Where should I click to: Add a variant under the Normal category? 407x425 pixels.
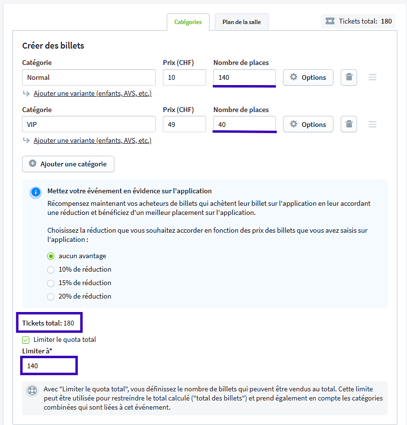tap(92, 93)
